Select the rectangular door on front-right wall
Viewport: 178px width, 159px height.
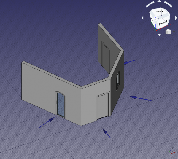pyautogui.click(x=103, y=106)
